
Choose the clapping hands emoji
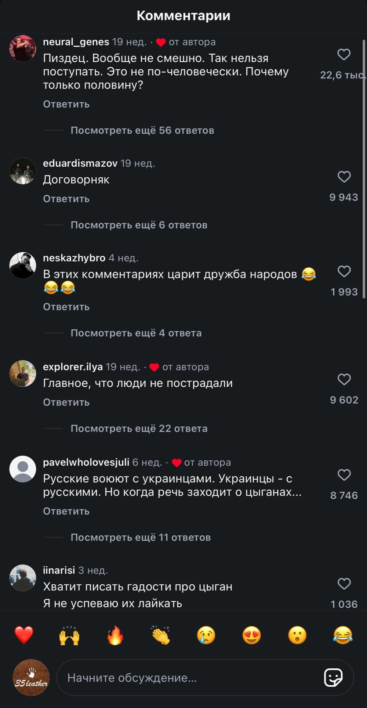(161, 635)
